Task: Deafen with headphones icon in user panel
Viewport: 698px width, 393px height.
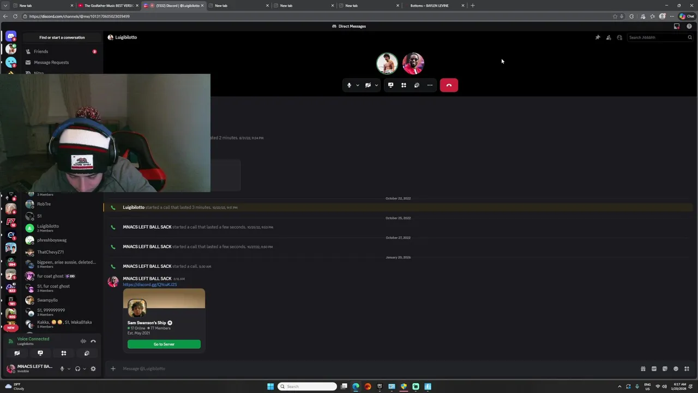Action: tap(77, 369)
